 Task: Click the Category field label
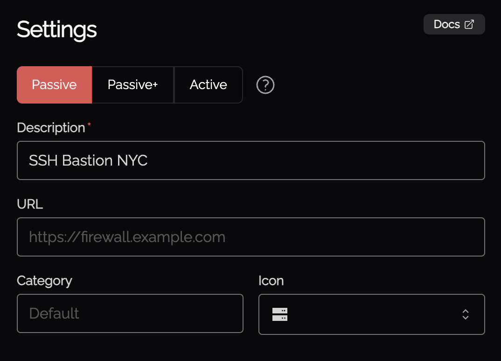pos(44,281)
